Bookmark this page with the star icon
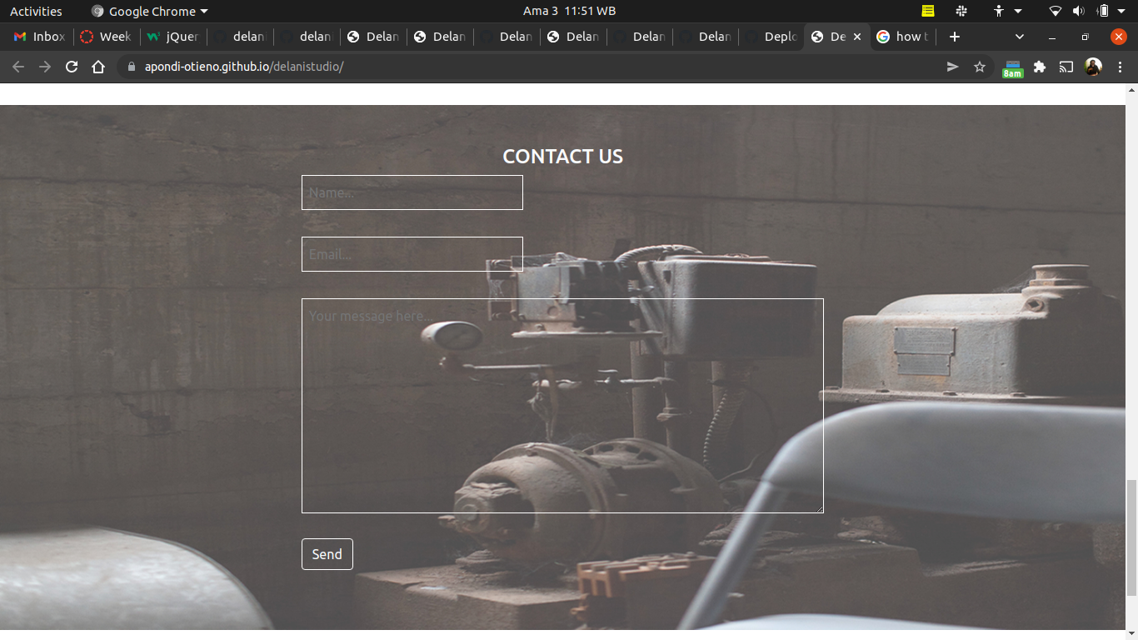 979,67
